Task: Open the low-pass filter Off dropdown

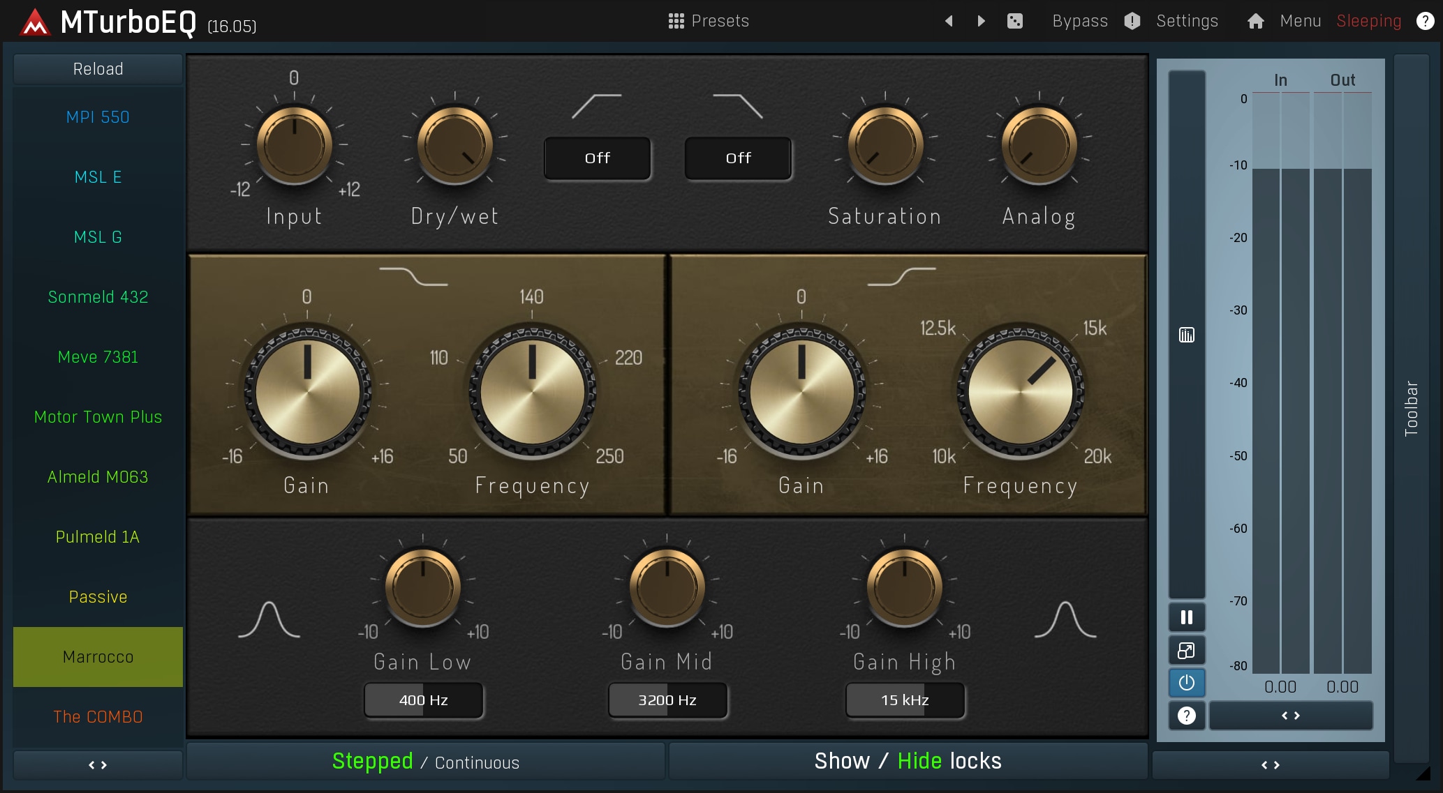Action: coord(739,158)
